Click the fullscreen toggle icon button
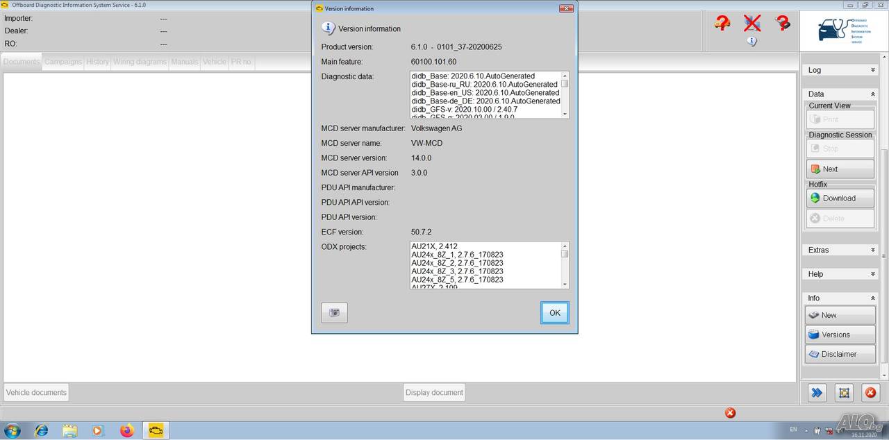This screenshot has height=440, width=889. [x=844, y=393]
